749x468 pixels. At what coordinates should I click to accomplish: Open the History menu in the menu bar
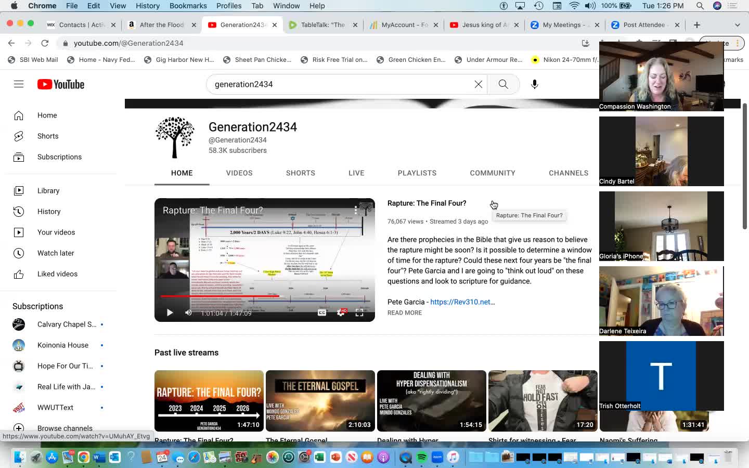point(148,6)
